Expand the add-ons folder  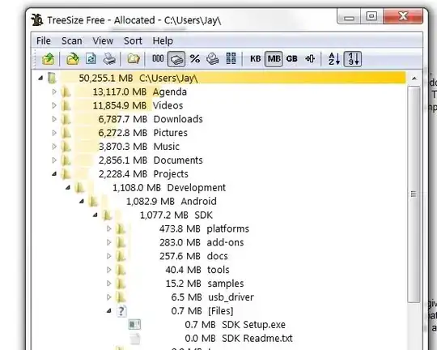[109, 242]
